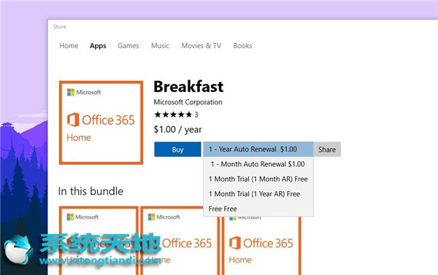Click Office icon in third bundle tile
The height and width of the screenshot is (275, 438).
[235, 243]
